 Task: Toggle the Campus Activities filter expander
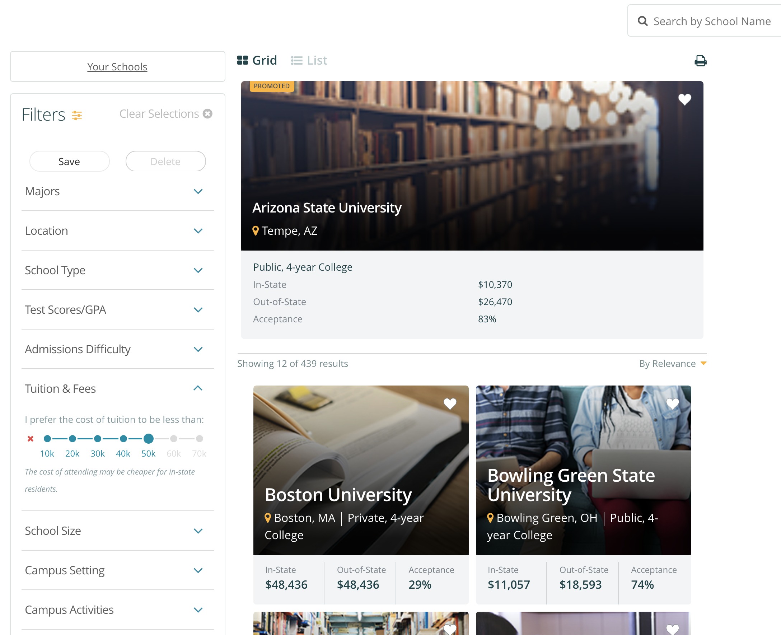[x=199, y=609]
